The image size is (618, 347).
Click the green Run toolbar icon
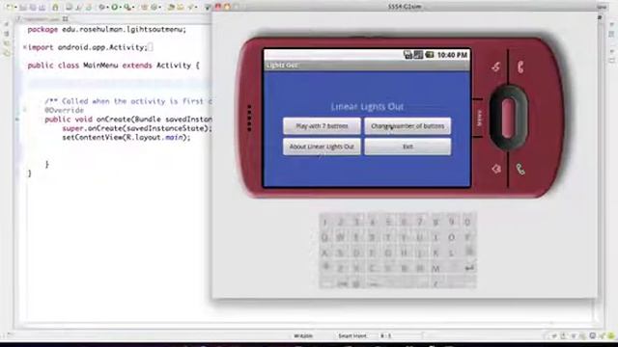click(114, 7)
